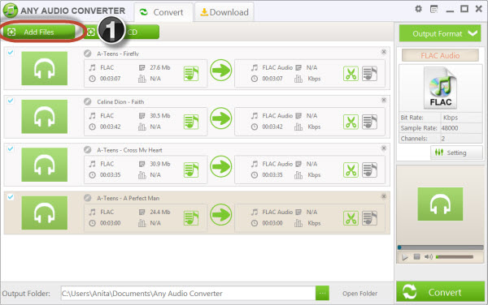Open the Setting button under Channels
The image size is (488, 305).
tap(456, 152)
